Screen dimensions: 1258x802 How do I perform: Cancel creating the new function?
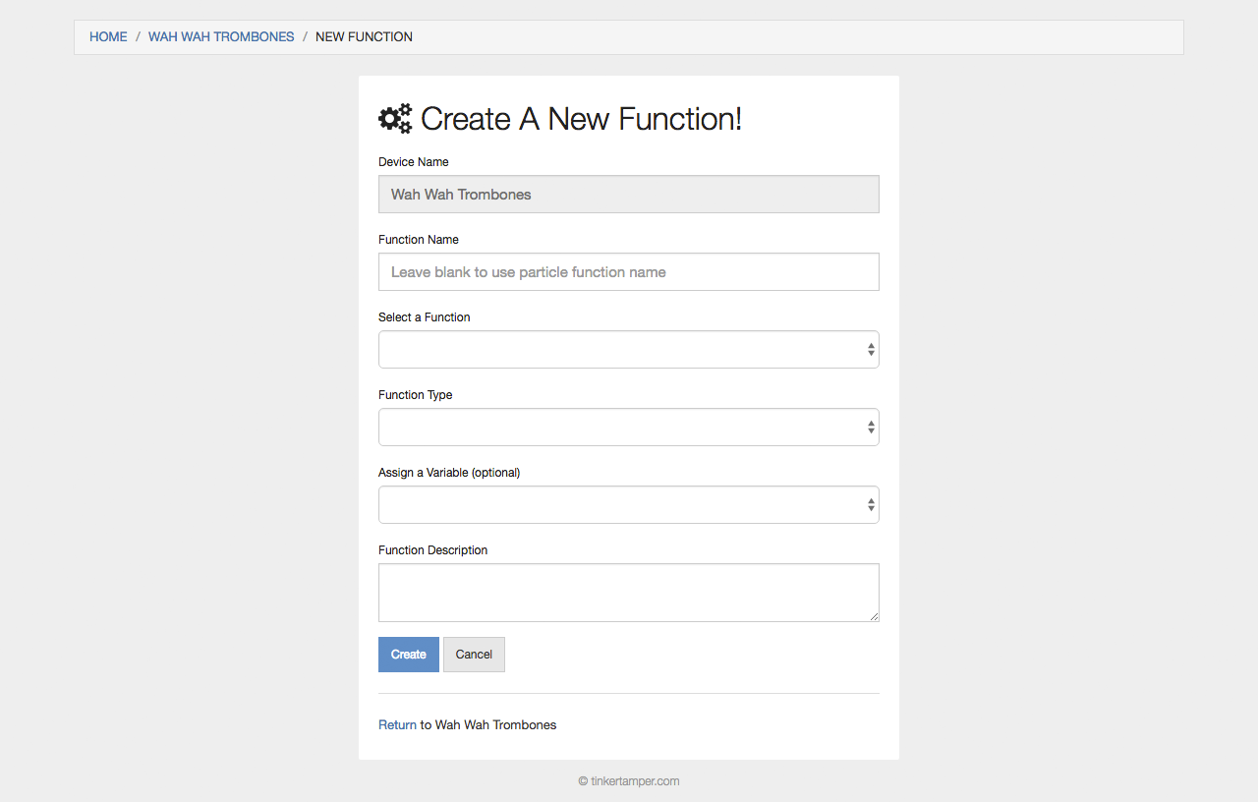point(474,655)
